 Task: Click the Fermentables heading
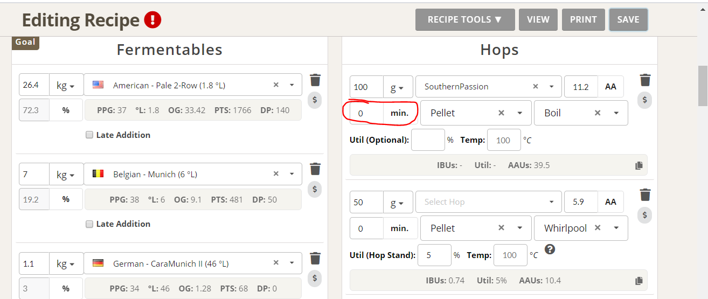pos(170,50)
